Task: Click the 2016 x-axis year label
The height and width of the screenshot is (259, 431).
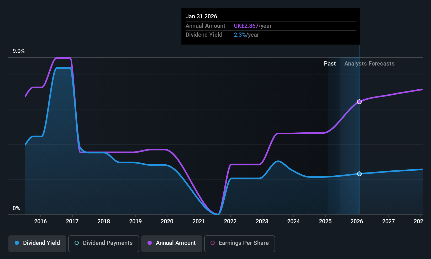Action: click(x=40, y=222)
